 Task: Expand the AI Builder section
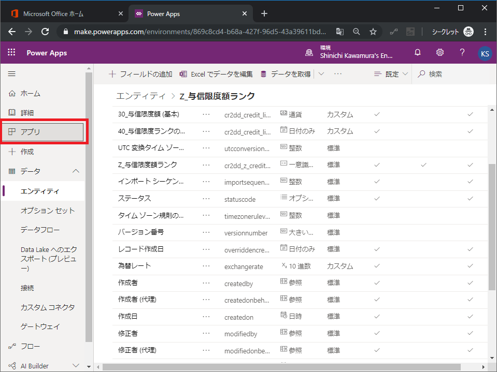point(76,366)
